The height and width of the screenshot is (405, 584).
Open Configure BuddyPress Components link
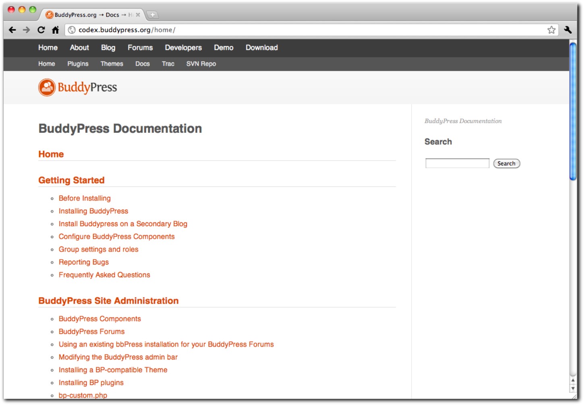click(117, 237)
